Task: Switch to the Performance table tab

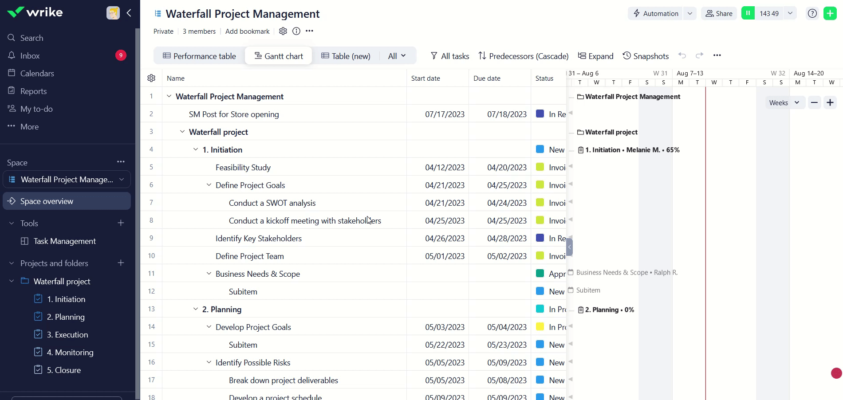Action: pyautogui.click(x=199, y=56)
